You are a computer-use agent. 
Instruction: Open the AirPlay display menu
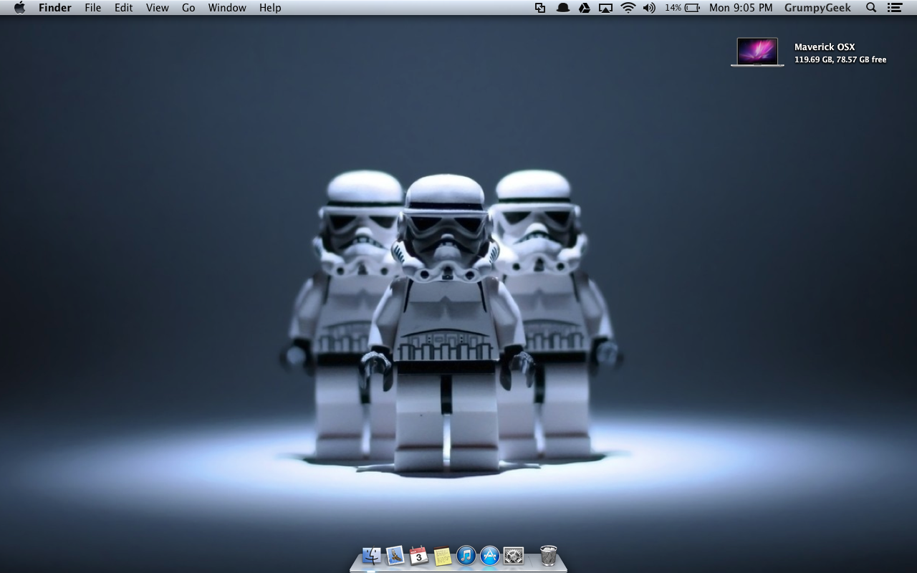(606, 8)
